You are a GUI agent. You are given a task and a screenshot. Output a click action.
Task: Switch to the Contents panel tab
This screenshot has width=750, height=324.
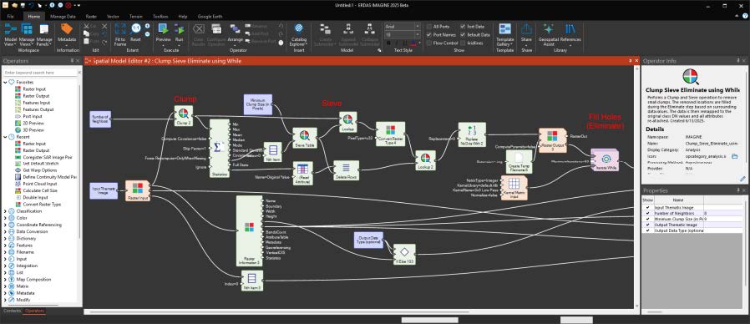click(x=12, y=311)
